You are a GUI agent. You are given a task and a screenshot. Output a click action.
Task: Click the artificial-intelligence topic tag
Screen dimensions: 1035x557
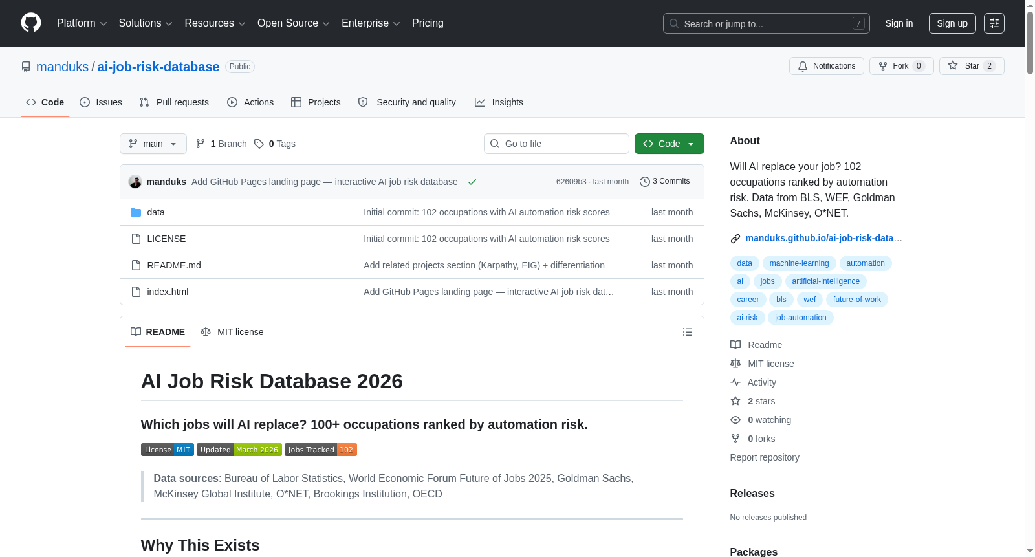click(x=826, y=281)
